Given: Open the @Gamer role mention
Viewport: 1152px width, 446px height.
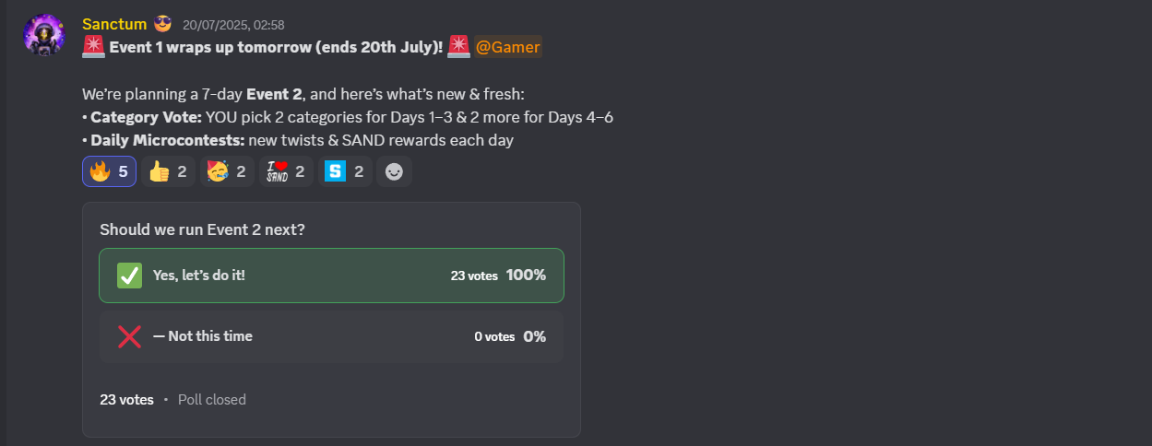Looking at the screenshot, I should point(507,47).
